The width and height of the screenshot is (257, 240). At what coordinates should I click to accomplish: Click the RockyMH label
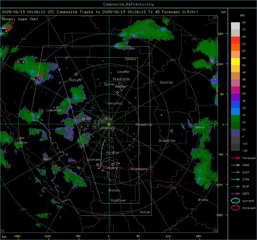[75, 80]
